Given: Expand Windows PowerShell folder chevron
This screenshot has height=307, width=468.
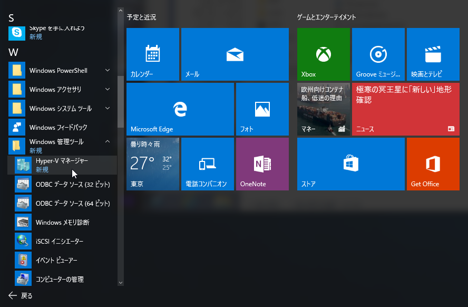Looking at the screenshot, I should pyautogui.click(x=108, y=70).
